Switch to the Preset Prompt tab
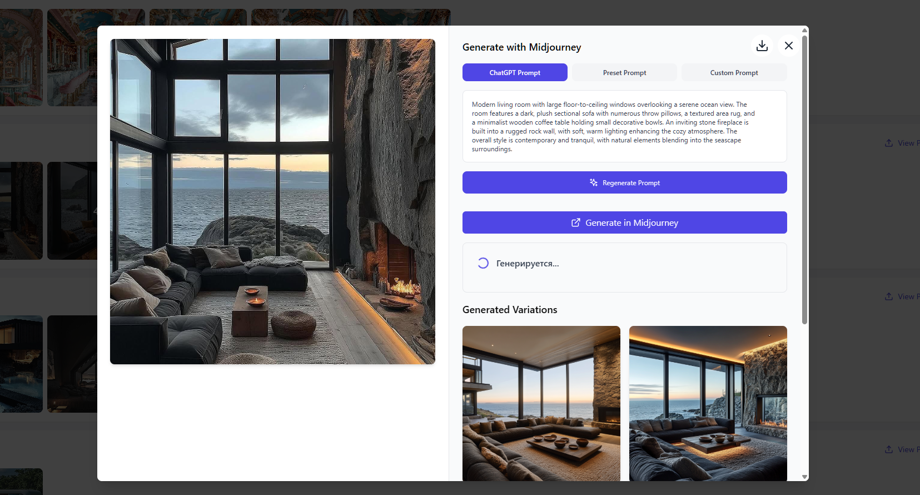The height and width of the screenshot is (495, 920). [x=624, y=72]
